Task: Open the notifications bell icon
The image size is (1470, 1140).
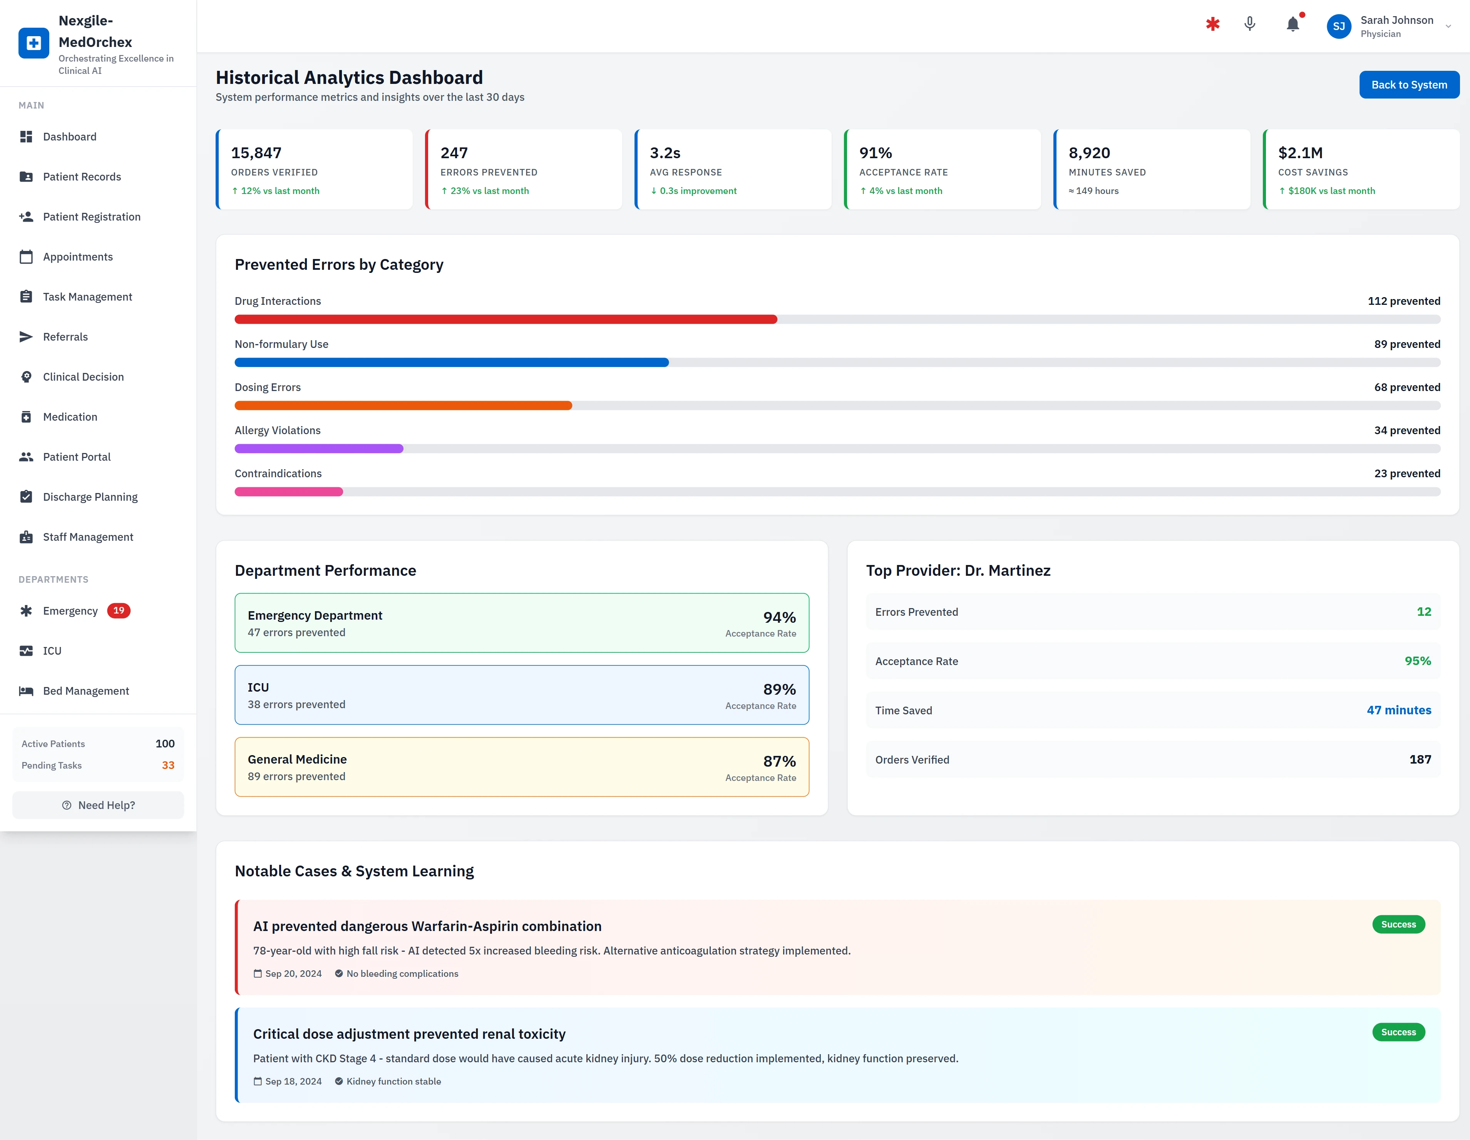Action: (1292, 25)
